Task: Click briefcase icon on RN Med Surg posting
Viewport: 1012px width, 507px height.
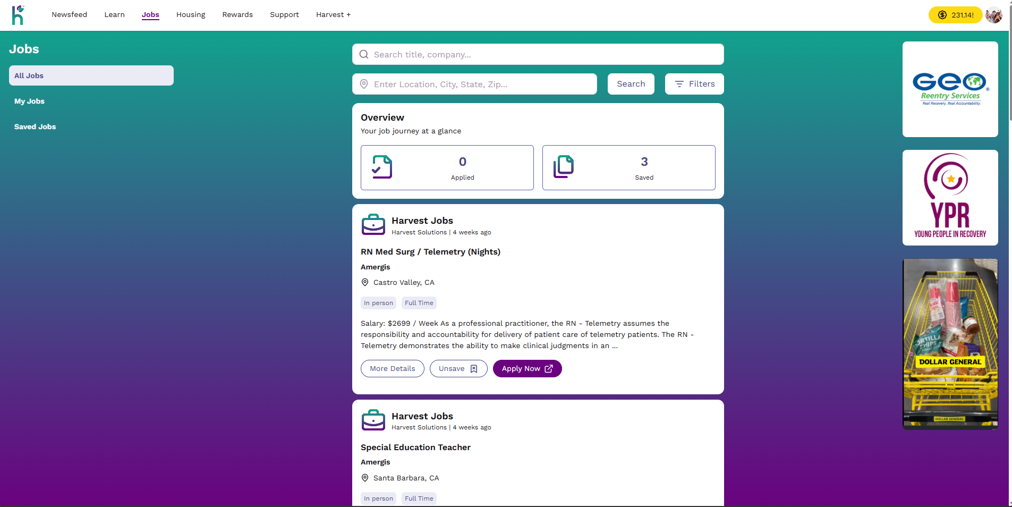Action: point(373,225)
